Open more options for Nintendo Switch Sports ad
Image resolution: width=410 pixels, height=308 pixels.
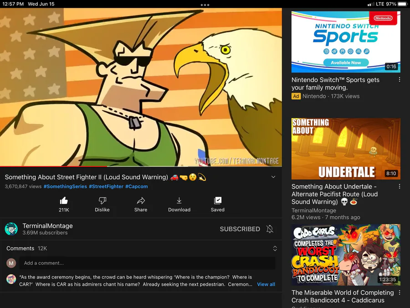[x=399, y=79]
